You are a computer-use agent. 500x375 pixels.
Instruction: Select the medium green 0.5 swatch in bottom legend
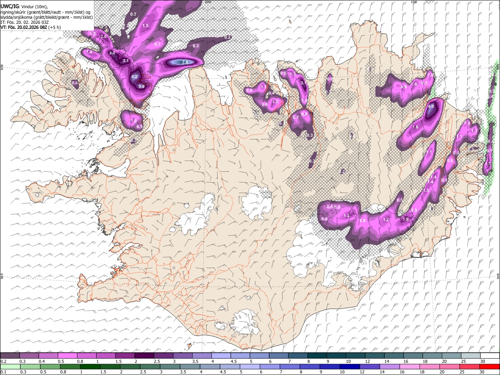point(50,366)
